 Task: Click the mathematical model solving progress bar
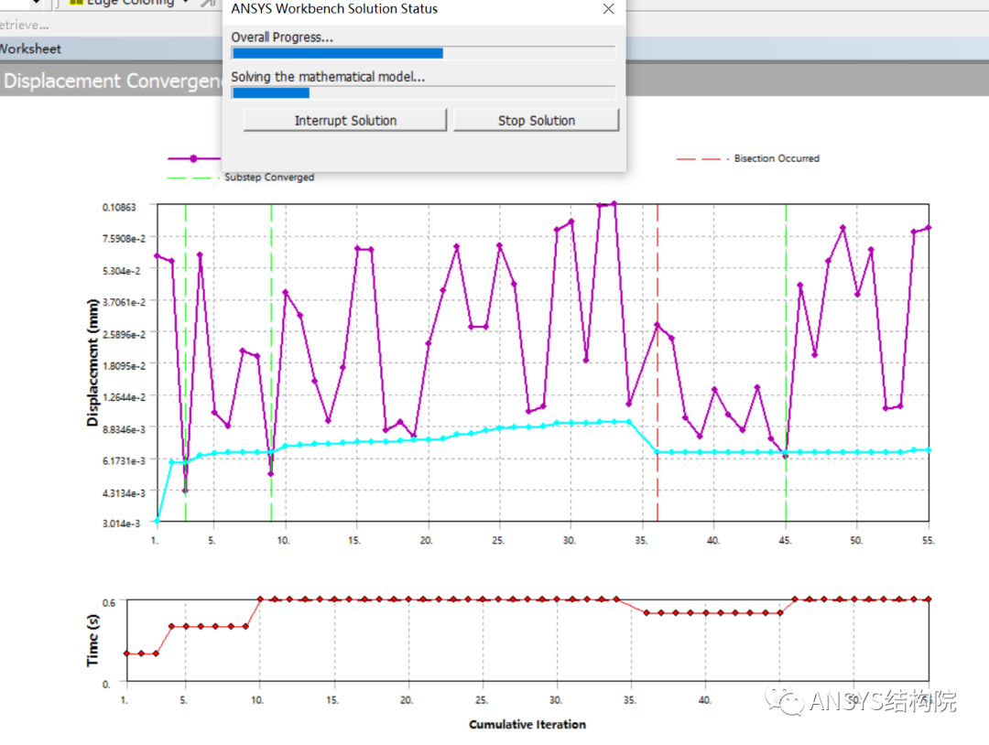click(423, 92)
